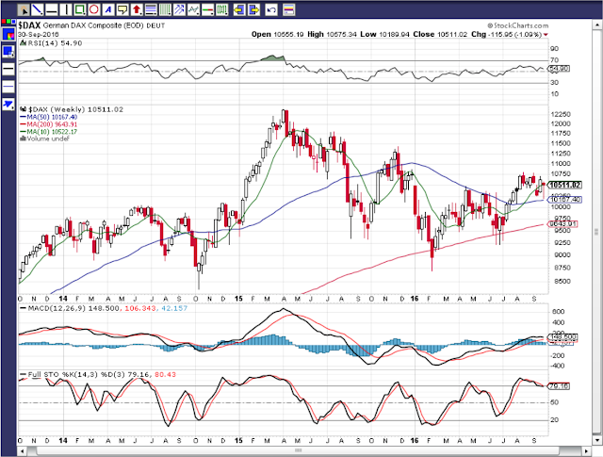Open the blue arrow style options
Image resolution: width=603 pixels, height=457 pixels.
[8, 105]
